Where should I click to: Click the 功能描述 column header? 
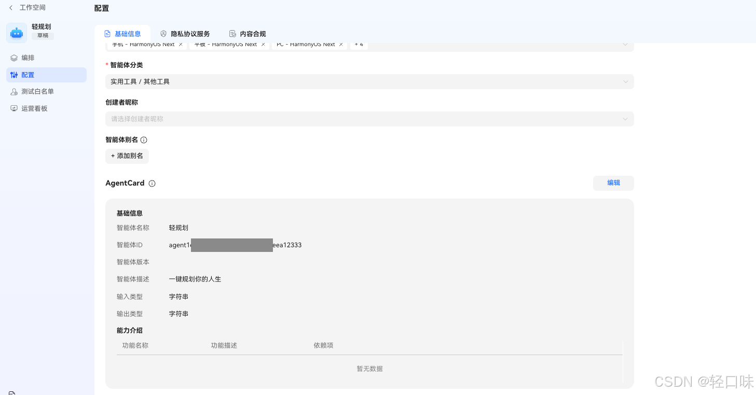[224, 345]
